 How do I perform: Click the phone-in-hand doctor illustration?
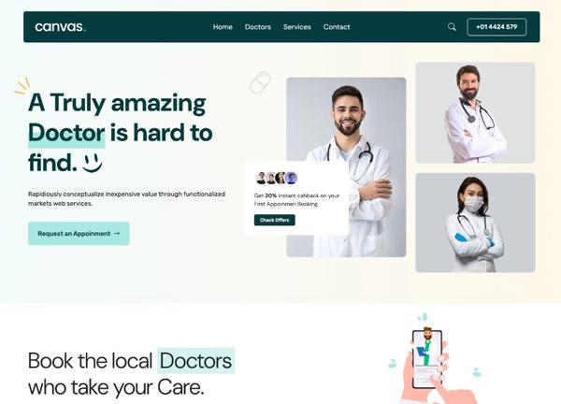tap(434, 358)
